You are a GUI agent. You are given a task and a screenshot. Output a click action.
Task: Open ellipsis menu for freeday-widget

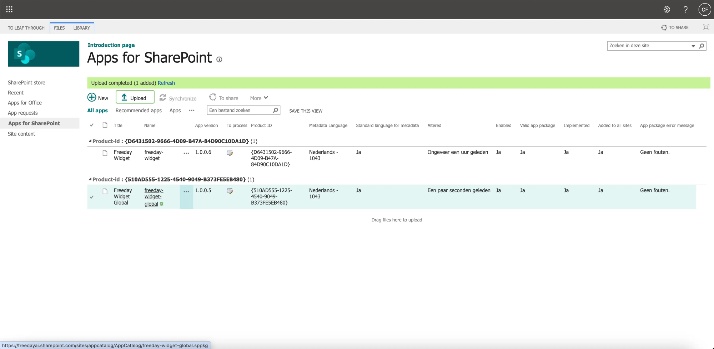186,153
